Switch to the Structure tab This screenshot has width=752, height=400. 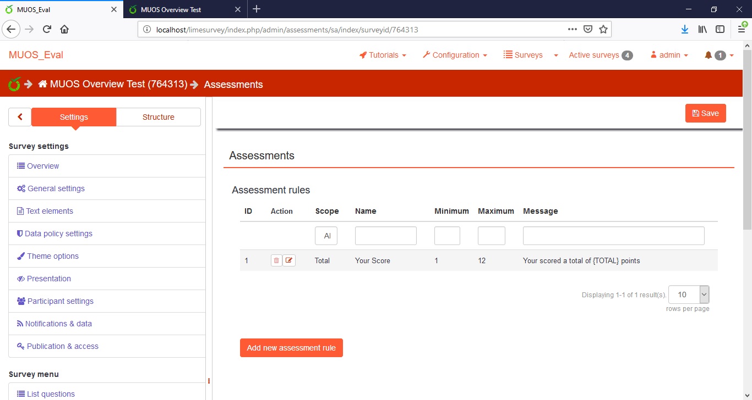coord(158,117)
